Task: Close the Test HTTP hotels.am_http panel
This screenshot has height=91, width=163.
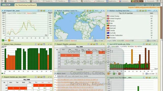Action: 156,44
